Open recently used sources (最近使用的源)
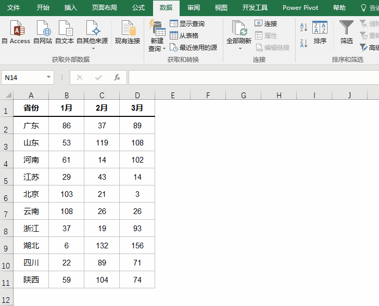This screenshot has width=379, height=306. (x=193, y=47)
